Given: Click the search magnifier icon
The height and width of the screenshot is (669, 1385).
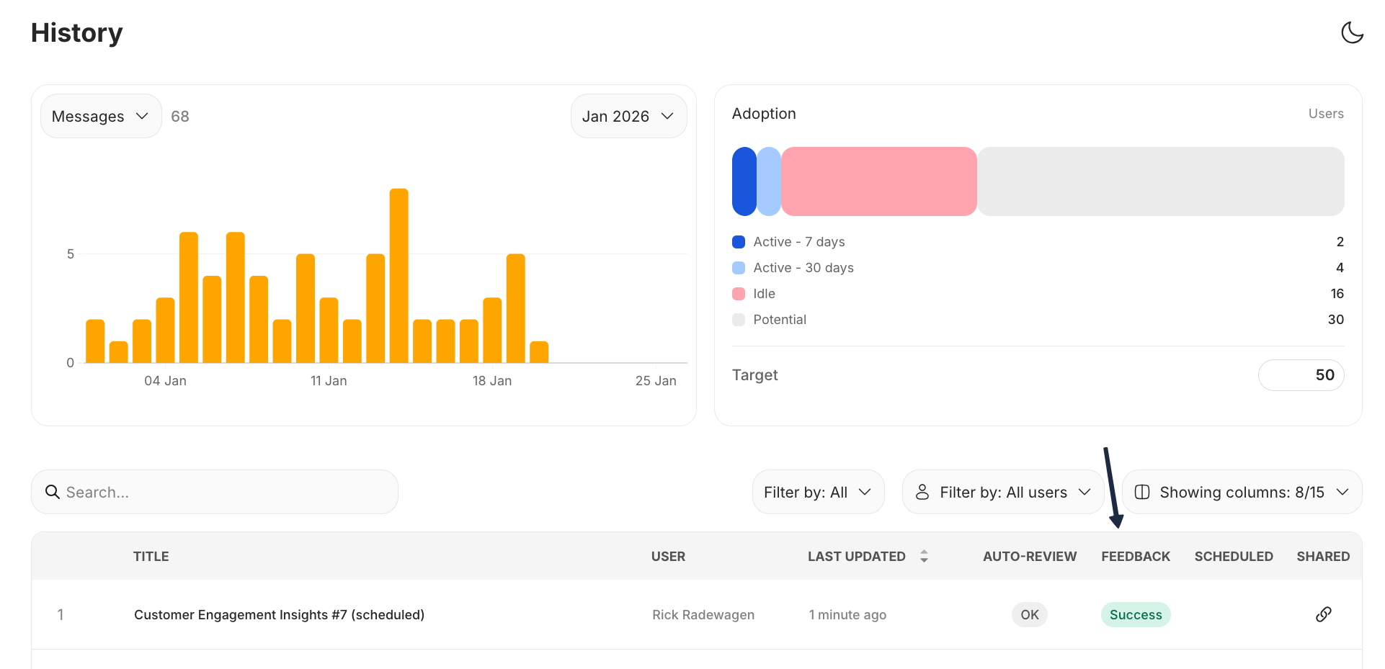Looking at the screenshot, I should [x=53, y=492].
